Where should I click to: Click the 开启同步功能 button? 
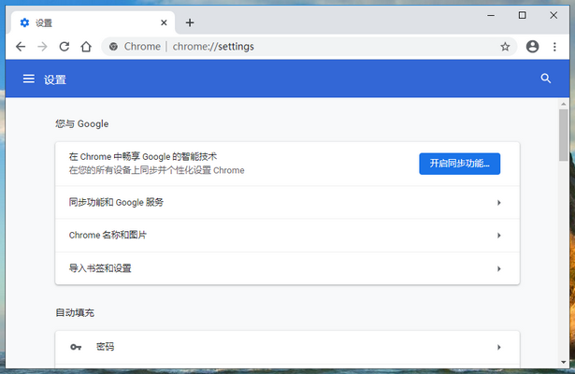[459, 164]
